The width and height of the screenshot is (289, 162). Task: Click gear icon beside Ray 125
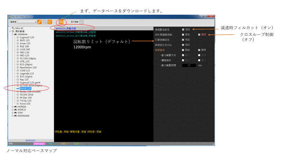(18, 79)
